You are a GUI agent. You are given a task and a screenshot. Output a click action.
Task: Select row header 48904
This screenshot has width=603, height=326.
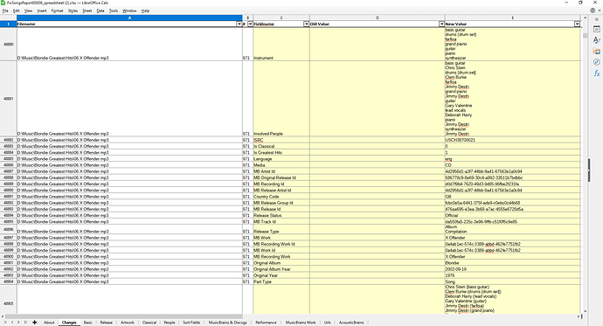[8, 281]
